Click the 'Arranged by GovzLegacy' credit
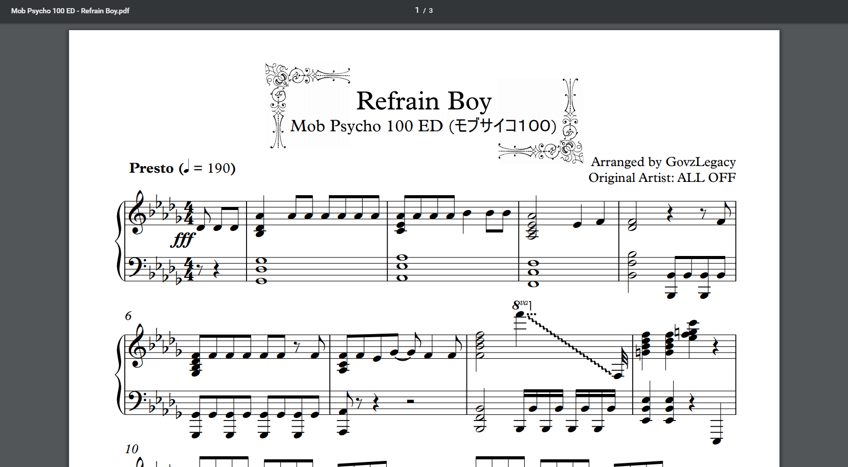This screenshot has height=467, width=848. tap(663, 162)
